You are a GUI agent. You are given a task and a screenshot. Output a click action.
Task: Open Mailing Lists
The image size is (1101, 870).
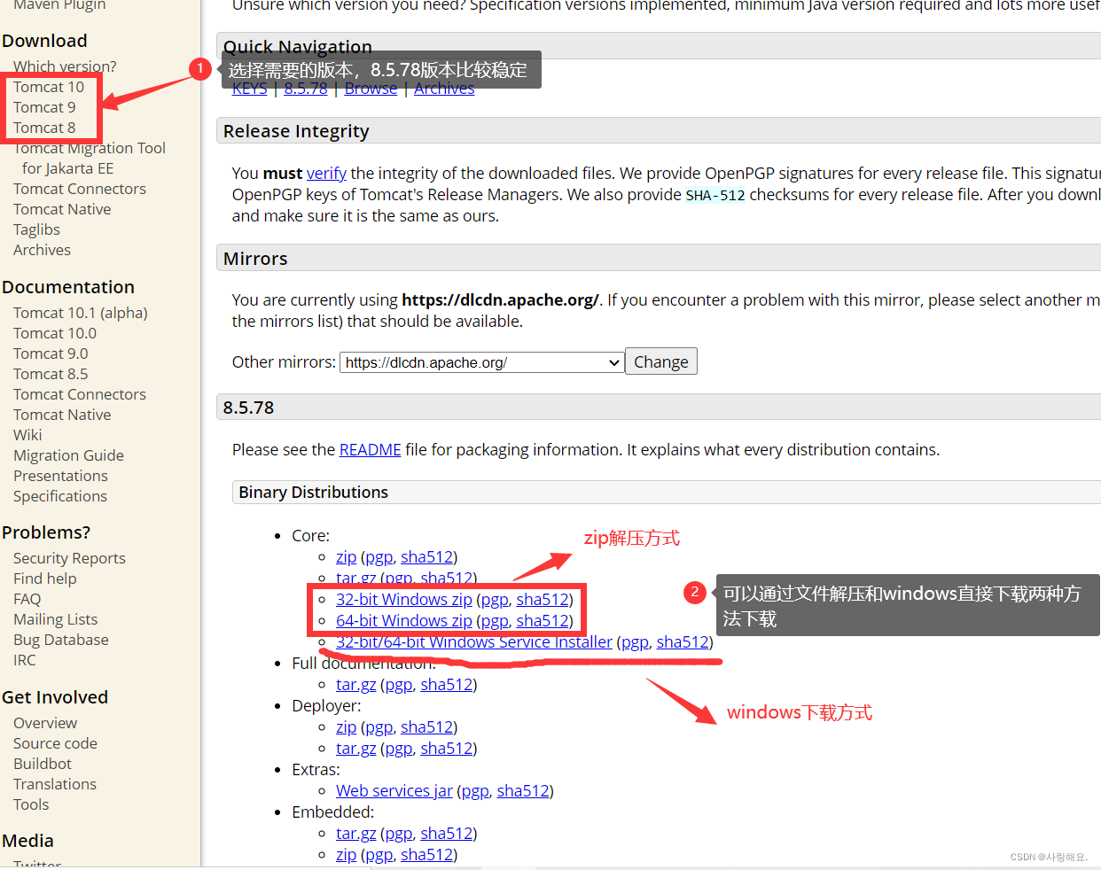pyautogui.click(x=55, y=619)
